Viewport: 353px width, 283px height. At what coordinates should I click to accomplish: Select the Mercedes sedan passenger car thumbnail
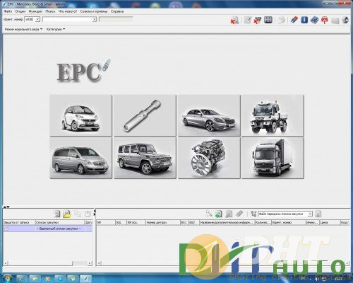pyautogui.click(x=209, y=115)
